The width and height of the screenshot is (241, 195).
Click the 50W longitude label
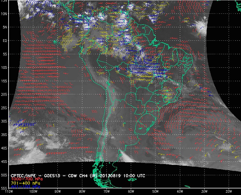click(x=156, y=192)
